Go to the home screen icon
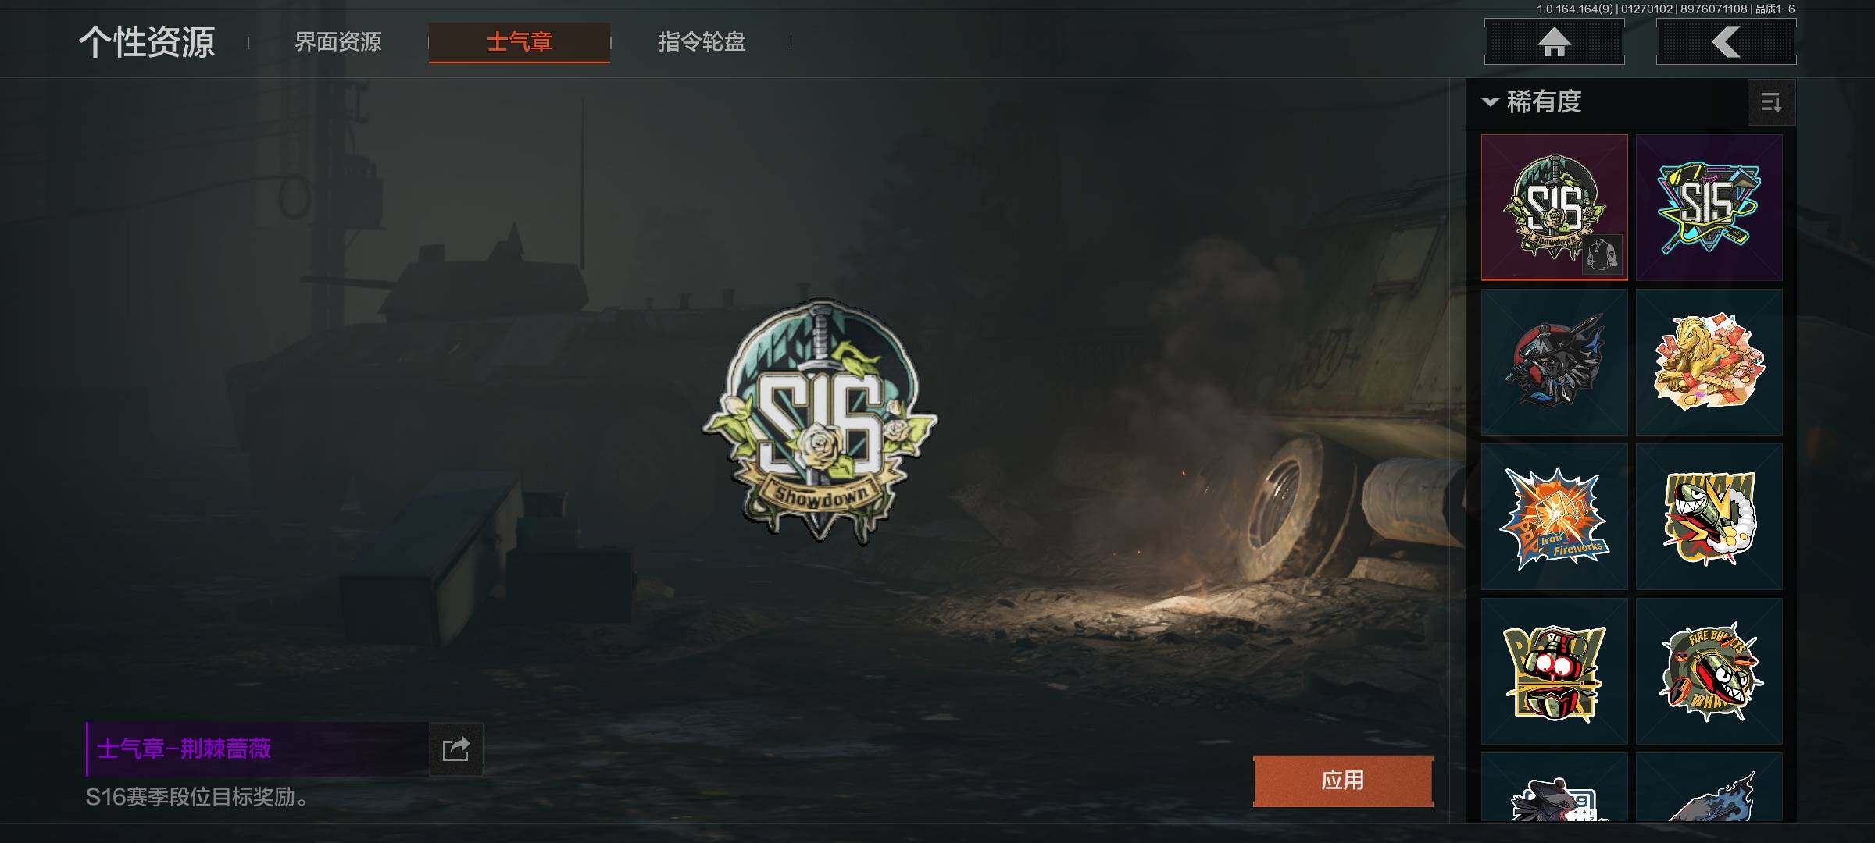 [x=1554, y=42]
